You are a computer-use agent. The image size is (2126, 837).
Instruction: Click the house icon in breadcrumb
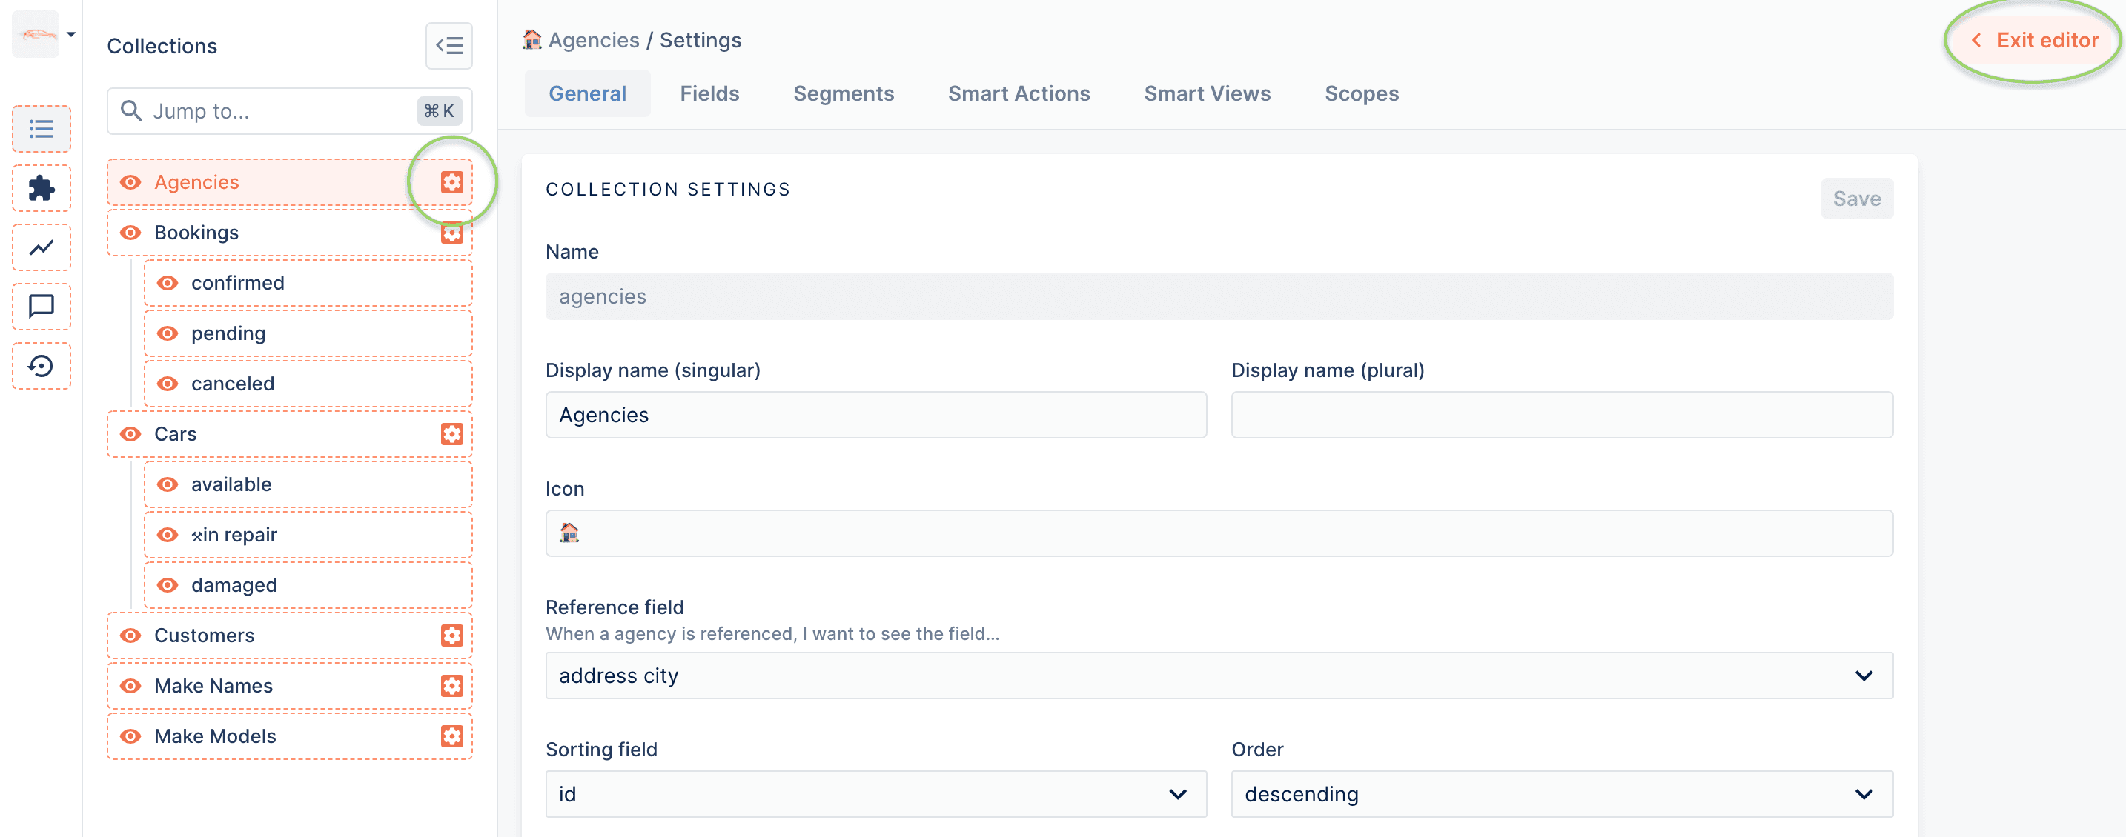pyautogui.click(x=532, y=39)
